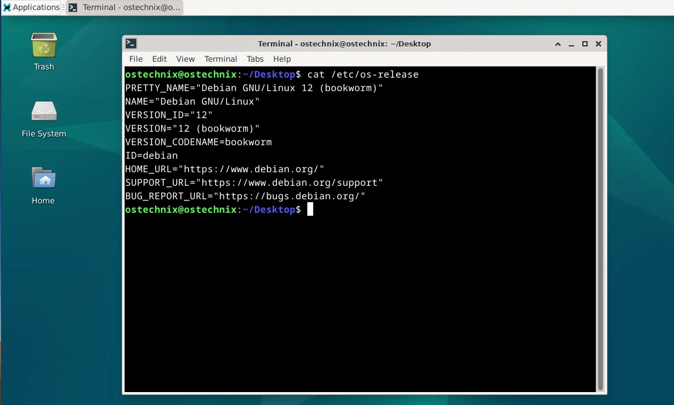
Task: Click the PRETTY_NAME output line
Action: 254,88
